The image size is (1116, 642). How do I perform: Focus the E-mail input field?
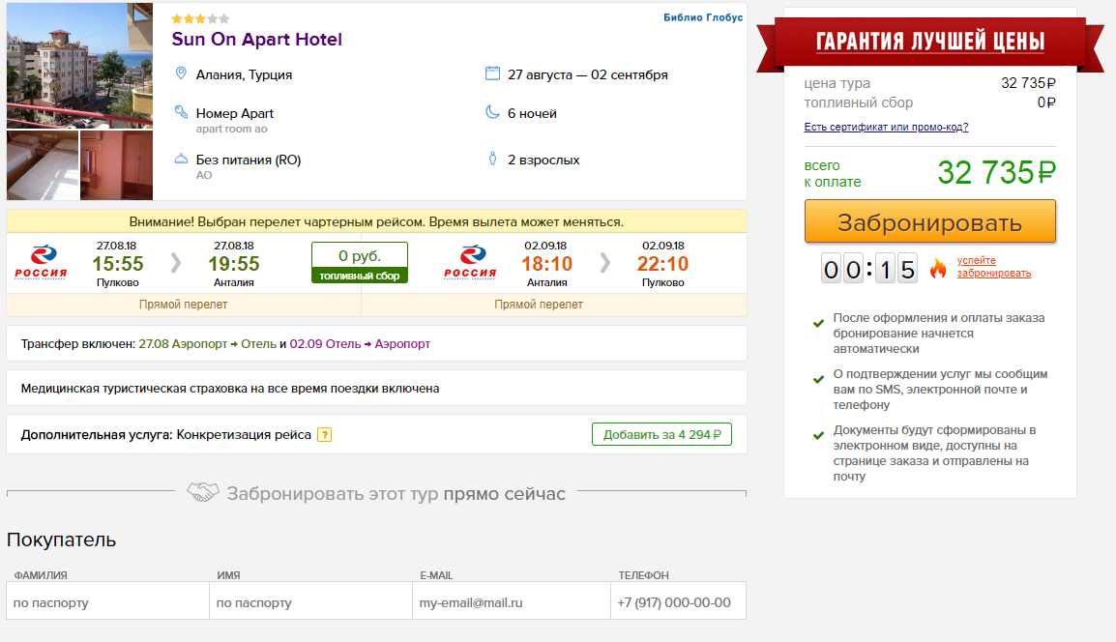(511, 600)
